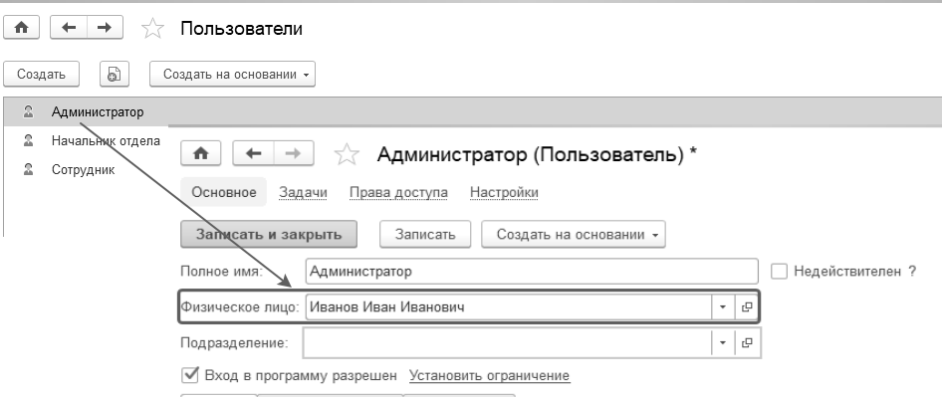Viewport: 942px width, 397px height.
Task: Copy selected user with the duplicate icon
Action: pos(115,75)
